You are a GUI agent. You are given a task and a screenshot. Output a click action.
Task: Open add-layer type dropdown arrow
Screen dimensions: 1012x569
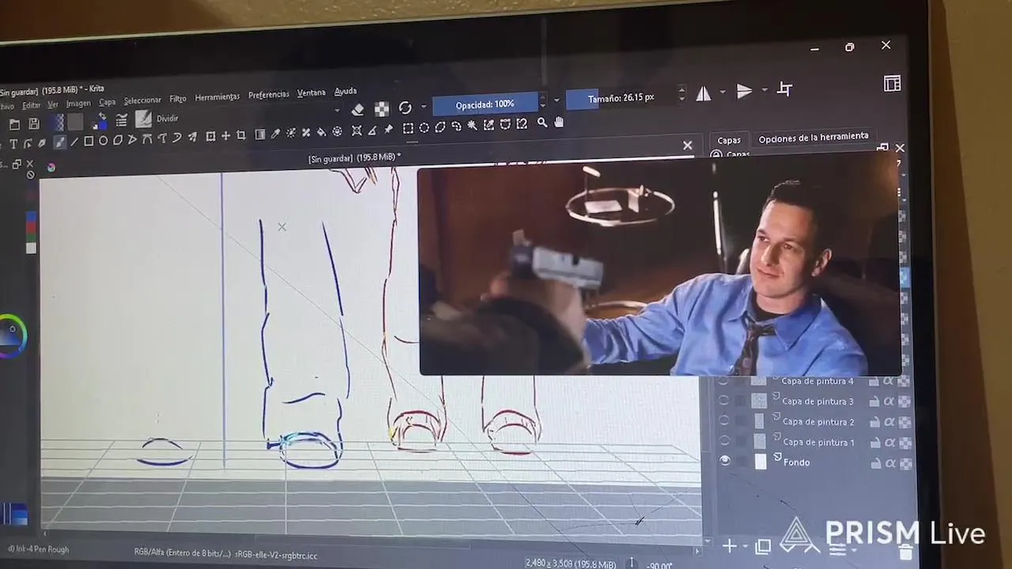pyautogui.click(x=746, y=546)
